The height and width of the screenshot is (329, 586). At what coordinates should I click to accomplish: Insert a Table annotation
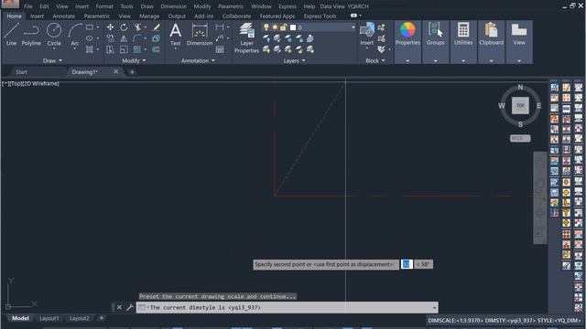tap(220, 49)
